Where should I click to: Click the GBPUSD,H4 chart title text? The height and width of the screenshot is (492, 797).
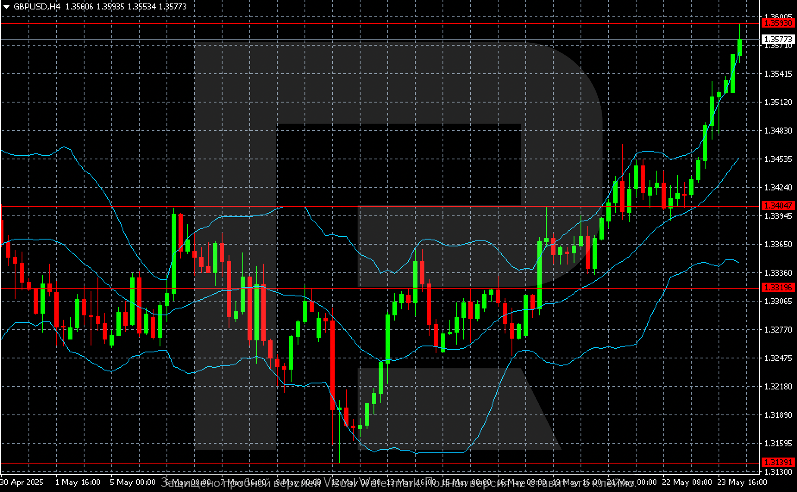37,7
